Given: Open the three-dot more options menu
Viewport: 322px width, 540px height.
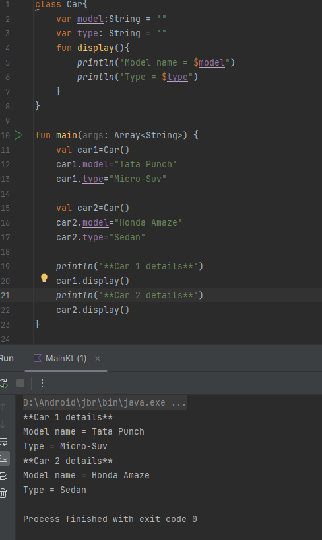Looking at the screenshot, I should point(42,383).
